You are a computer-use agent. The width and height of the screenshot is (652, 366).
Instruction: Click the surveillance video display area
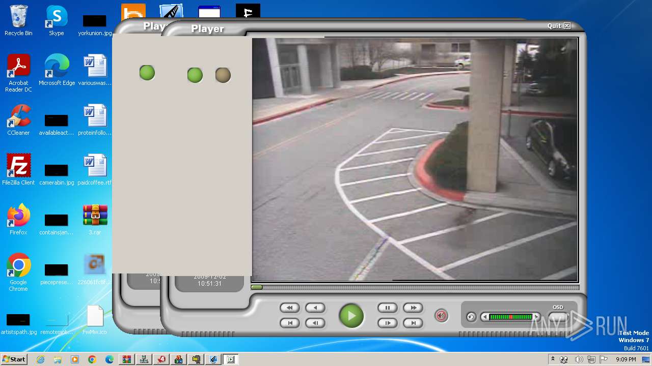415,159
